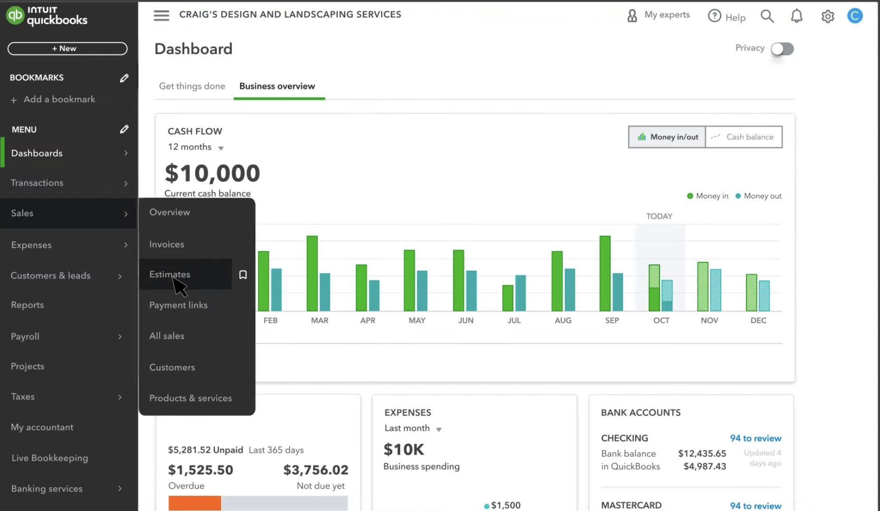The width and height of the screenshot is (880, 511).
Task: Switch chart to Money in/out view
Action: pos(667,137)
